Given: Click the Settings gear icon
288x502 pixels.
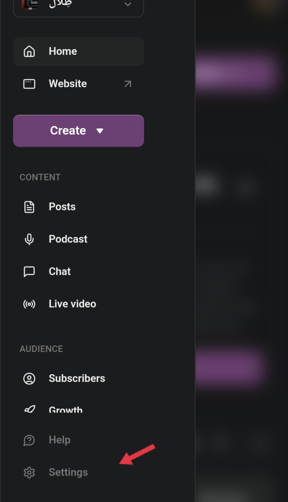Looking at the screenshot, I should pos(29,472).
